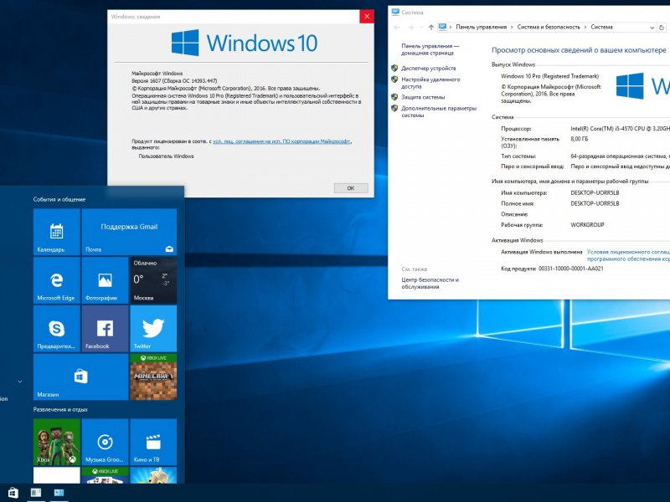This screenshot has height=502, width=670.
Task: Click the Версия 1607 build text
Action: pos(174,80)
